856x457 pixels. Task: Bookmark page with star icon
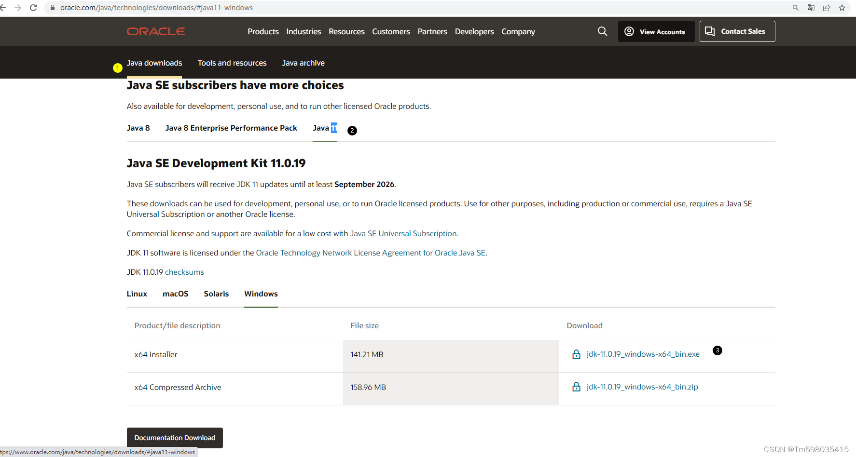click(842, 8)
